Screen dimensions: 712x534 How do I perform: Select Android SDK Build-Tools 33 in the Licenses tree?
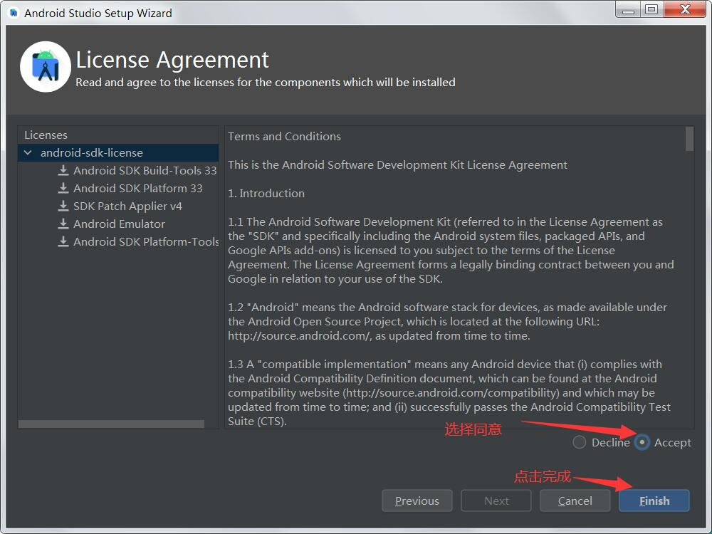[145, 170]
